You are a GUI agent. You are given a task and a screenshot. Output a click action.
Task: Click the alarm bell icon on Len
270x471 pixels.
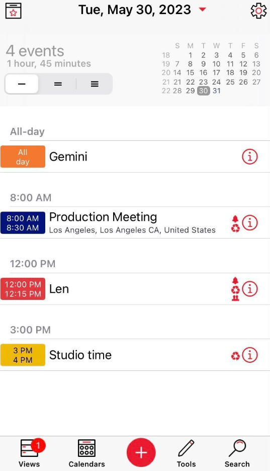(x=235, y=281)
